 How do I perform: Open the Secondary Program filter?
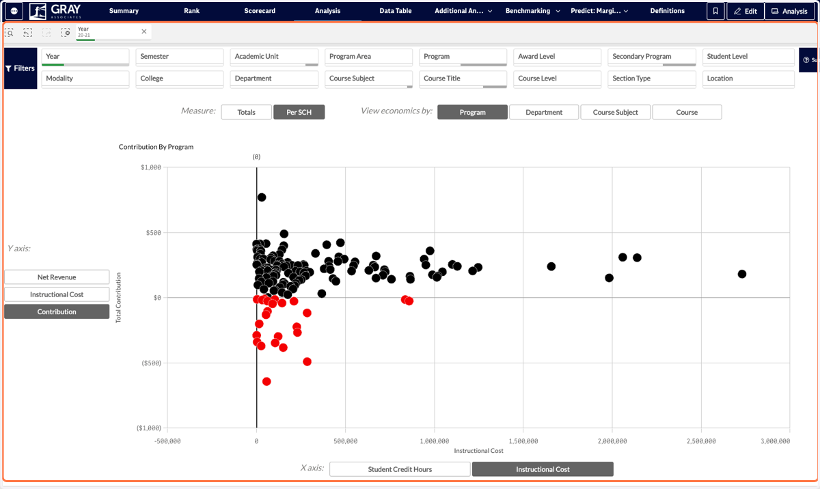point(652,57)
